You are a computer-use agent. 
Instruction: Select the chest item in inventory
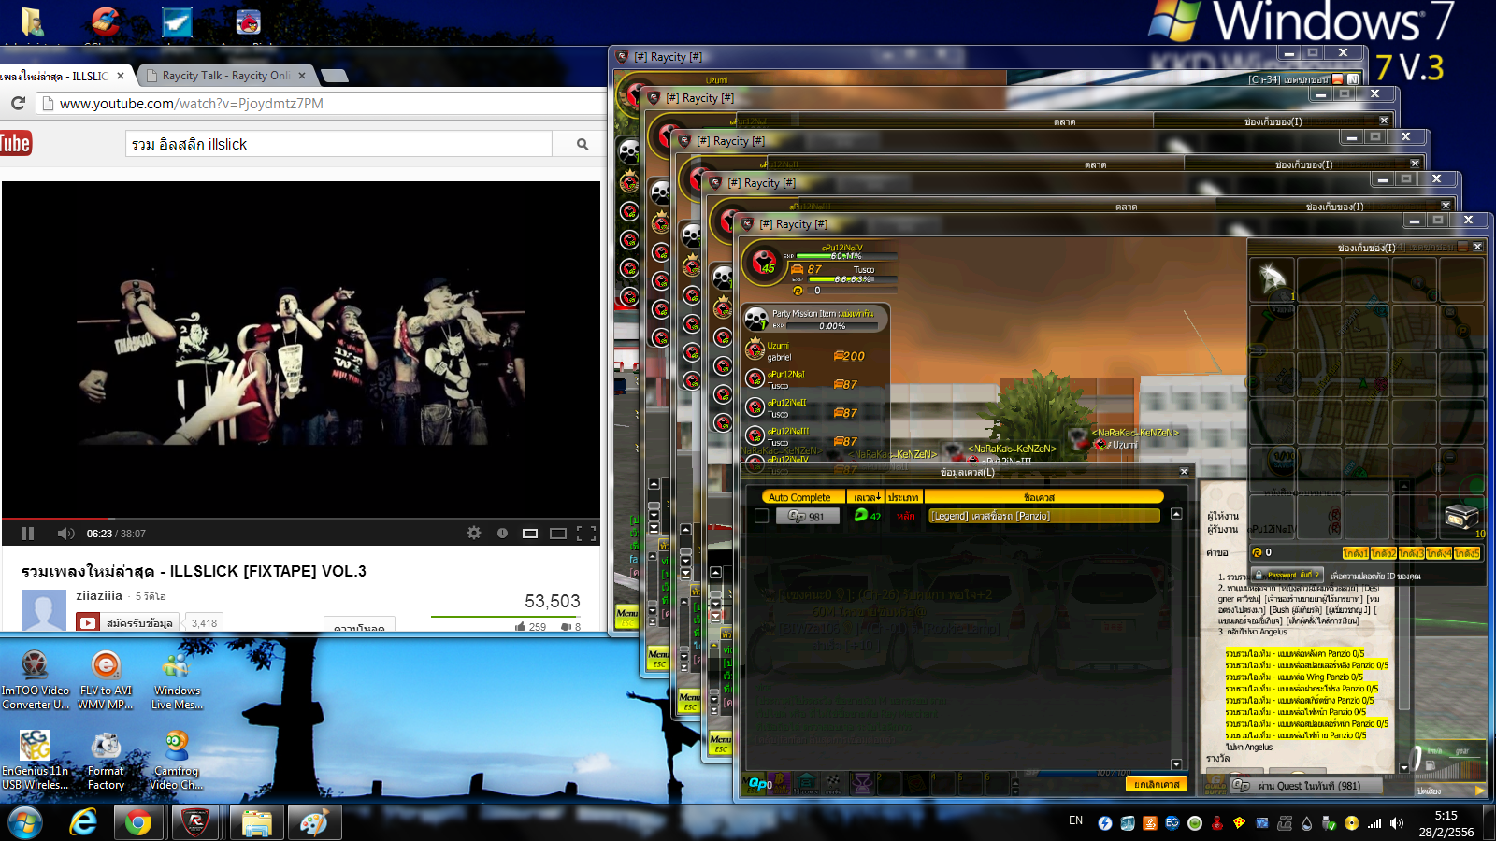(x=1461, y=517)
